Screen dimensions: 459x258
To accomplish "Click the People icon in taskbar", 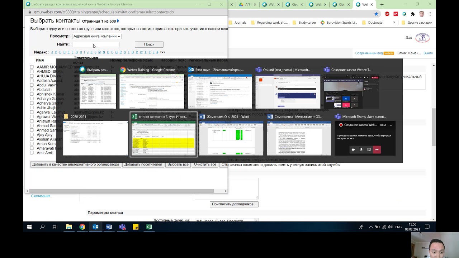I will coord(361,227).
